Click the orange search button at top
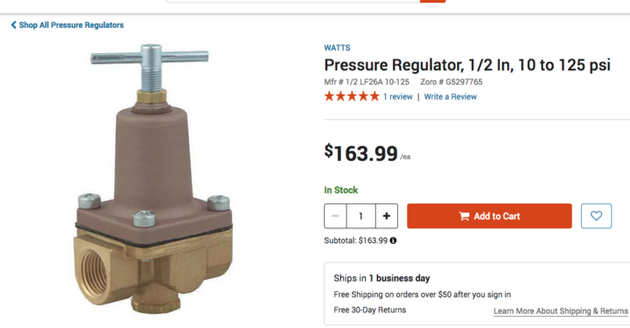Screen dimensions: 630x328 pyautogui.click(x=433, y=1)
